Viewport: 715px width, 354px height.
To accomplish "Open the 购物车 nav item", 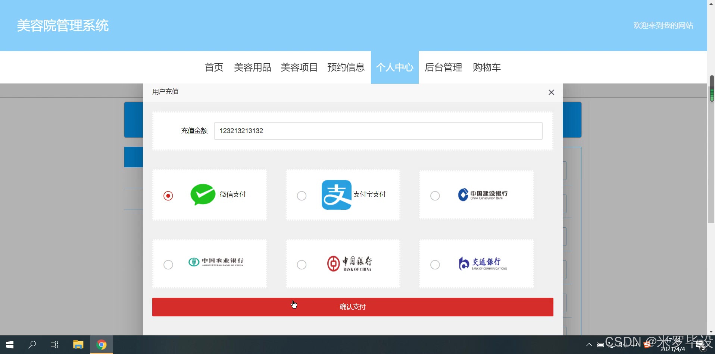I will (x=487, y=67).
